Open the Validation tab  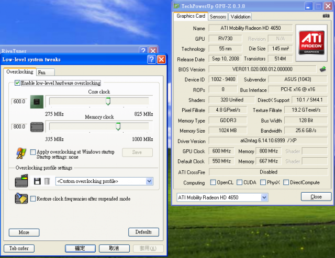pyautogui.click(x=240, y=17)
